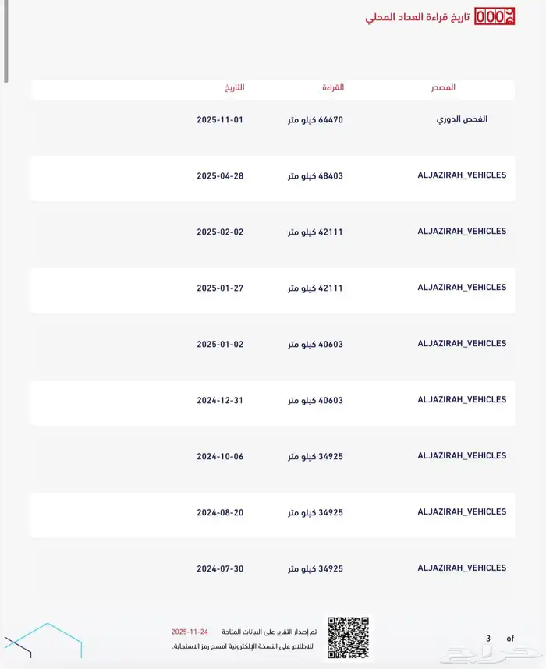Screen dimensions: 546x669
Task: Click the odometer reading history title text
Action: (417, 16)
